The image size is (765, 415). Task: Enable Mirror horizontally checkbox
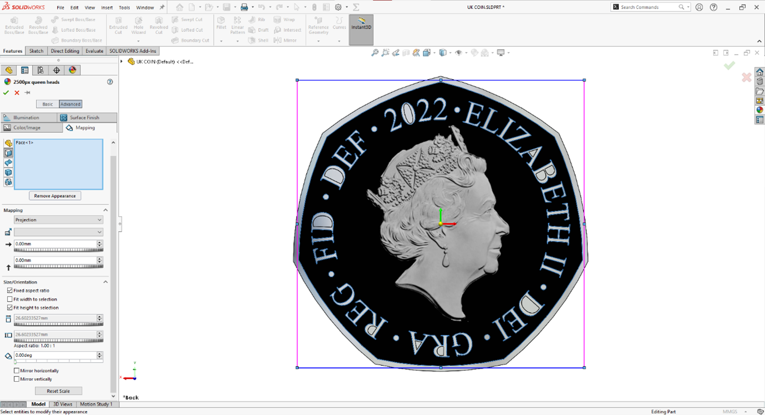[17, 371]
